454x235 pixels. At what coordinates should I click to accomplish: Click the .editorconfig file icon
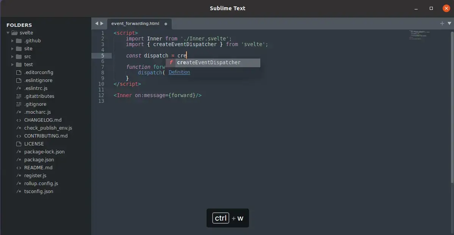[x=19, y=73]
